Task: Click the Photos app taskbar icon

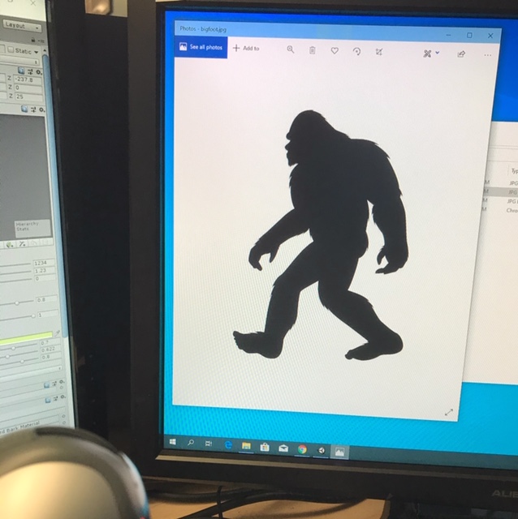Action: 339,453
